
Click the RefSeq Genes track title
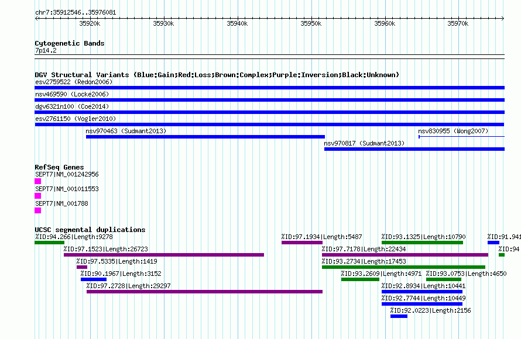point(60,167)
